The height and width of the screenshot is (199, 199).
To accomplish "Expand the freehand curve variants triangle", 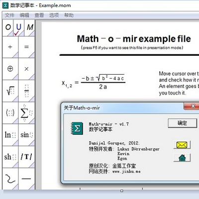I will click(x=16, y=187).
